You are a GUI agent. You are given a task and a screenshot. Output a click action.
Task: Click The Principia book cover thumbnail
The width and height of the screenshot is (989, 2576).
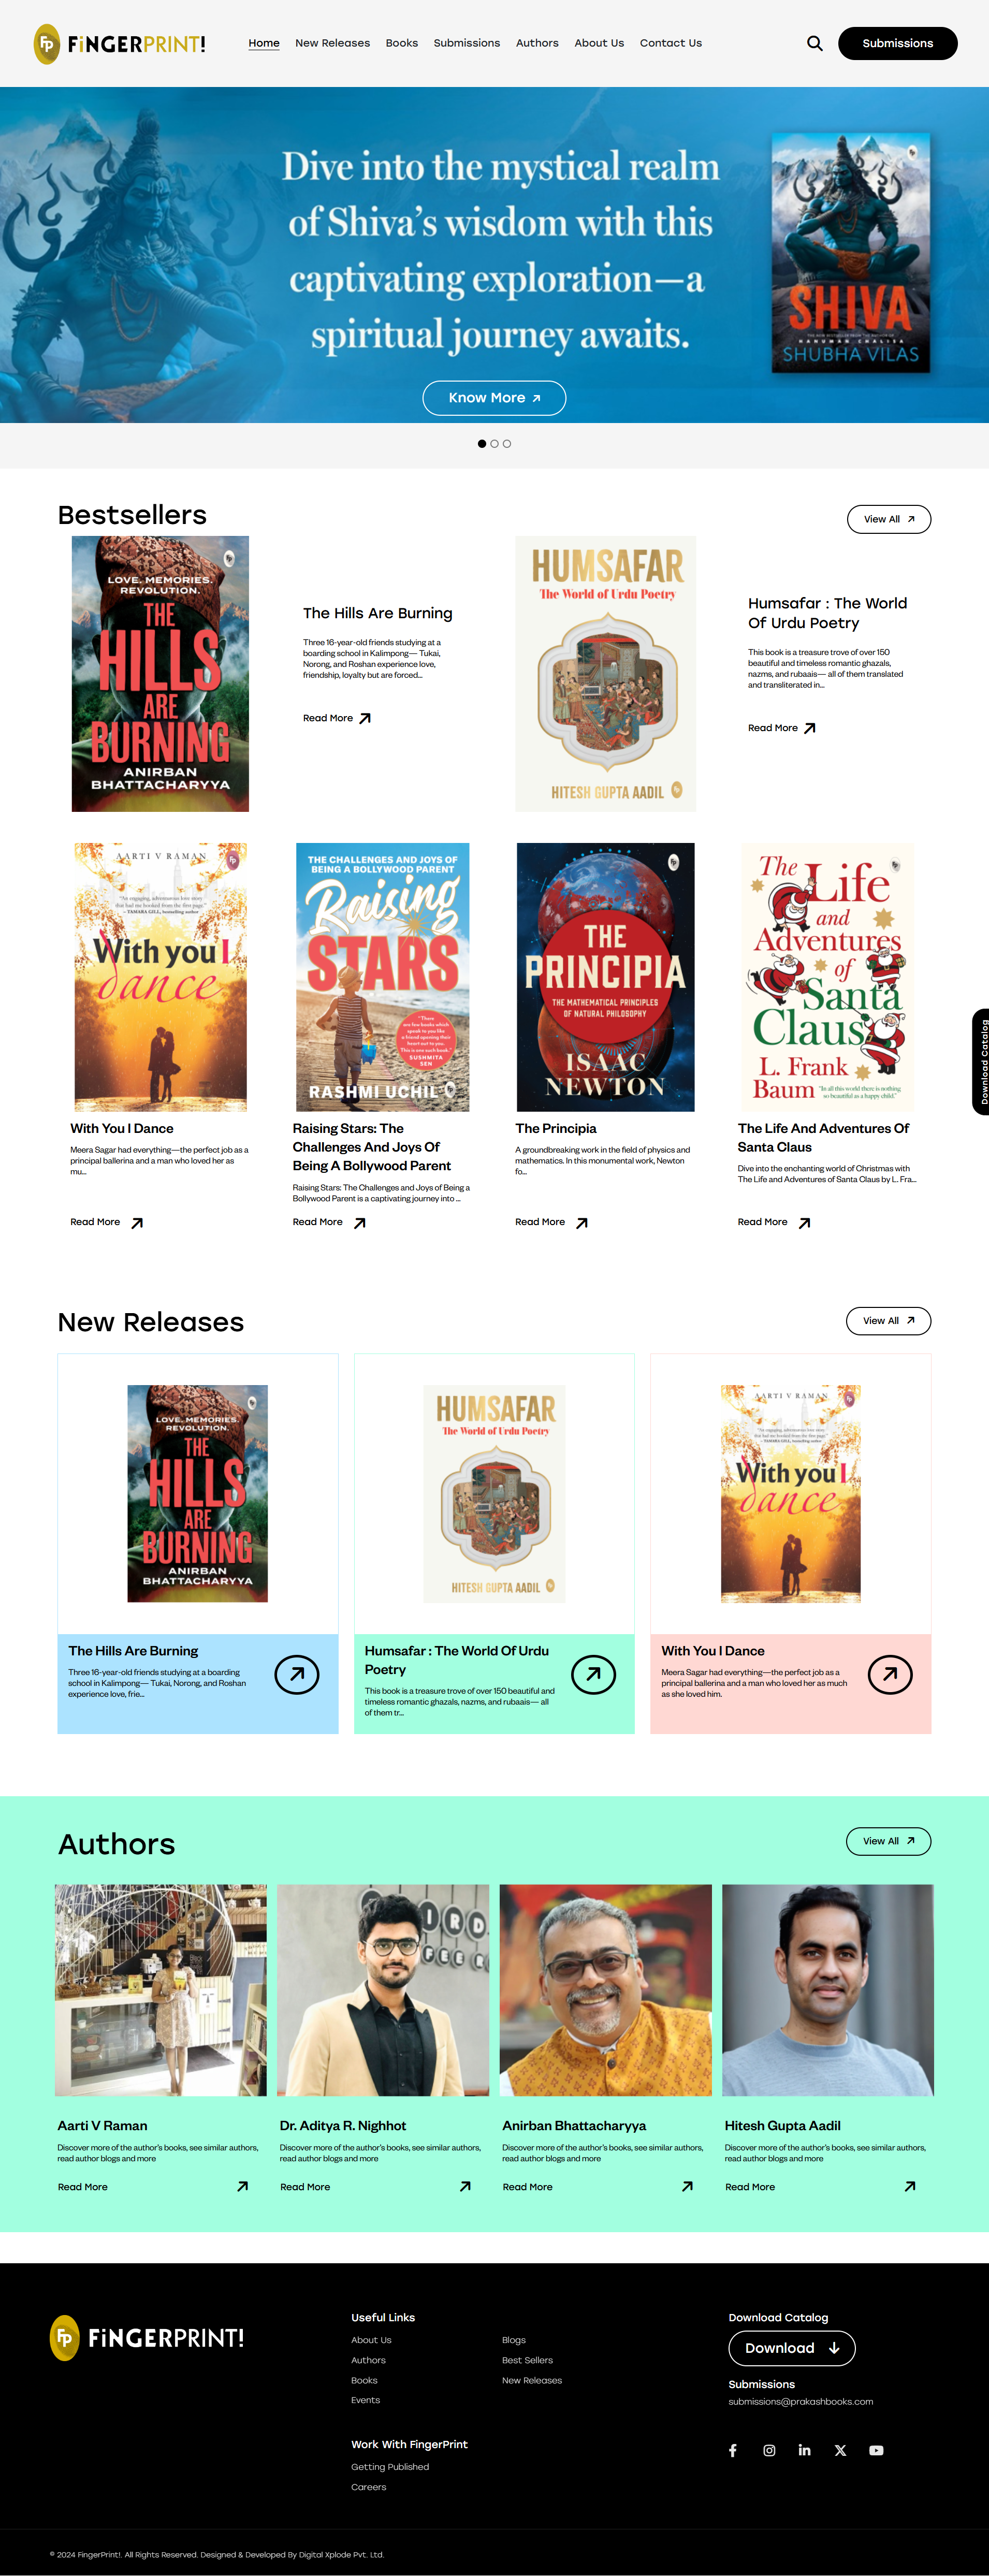[605, 977]
